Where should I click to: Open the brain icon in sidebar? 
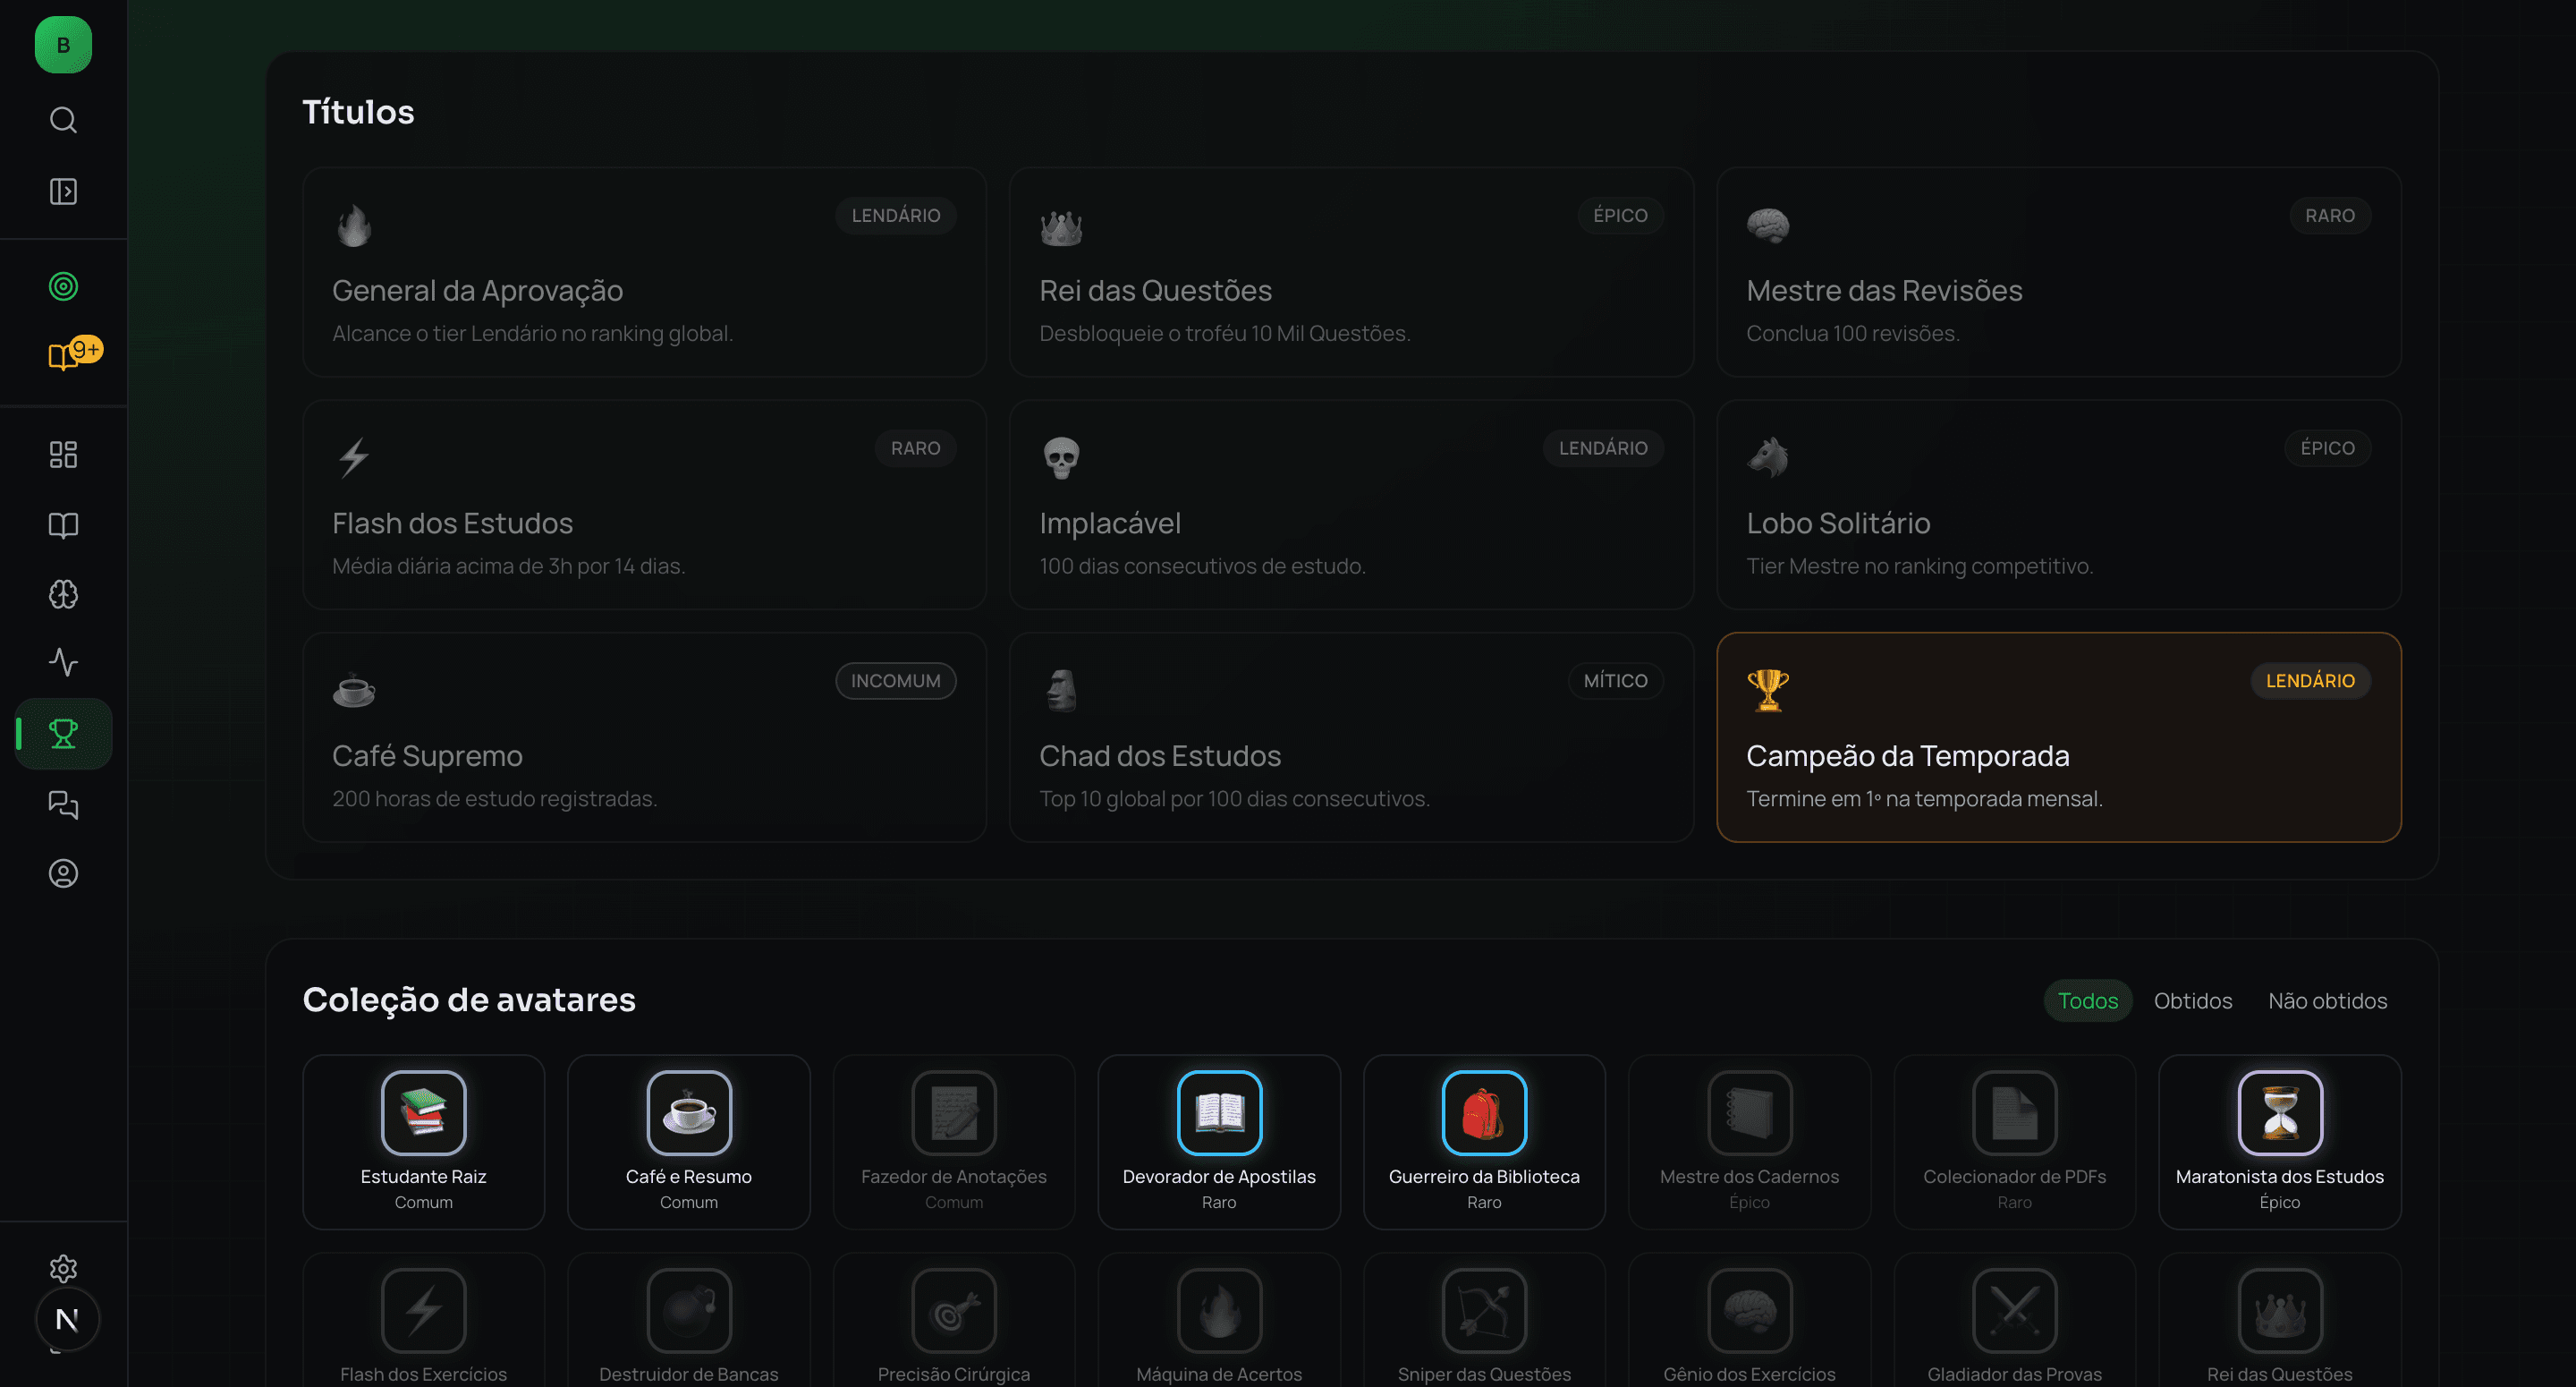click(63, 594)
